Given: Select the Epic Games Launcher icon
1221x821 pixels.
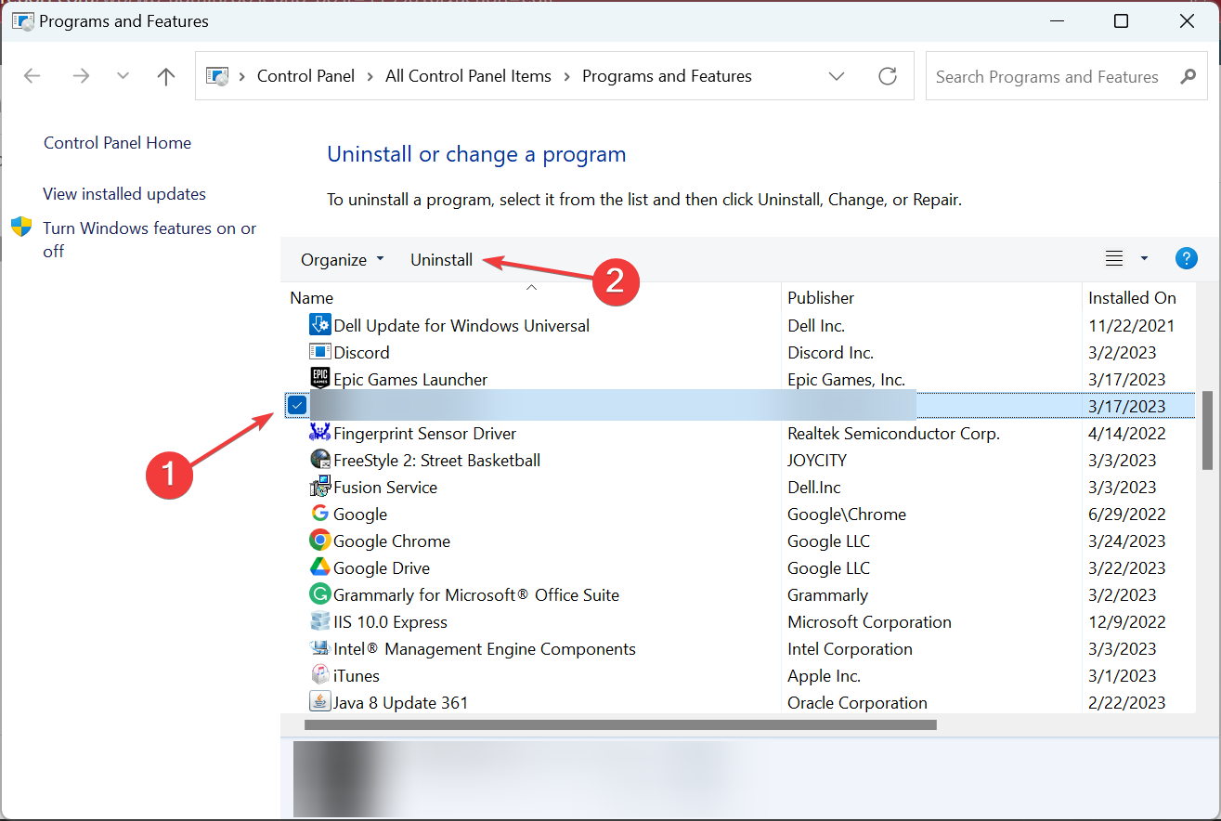Looking at the screenshot, I should (x=319, y=379).
